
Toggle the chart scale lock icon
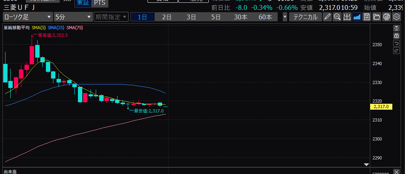pos(396,36)
